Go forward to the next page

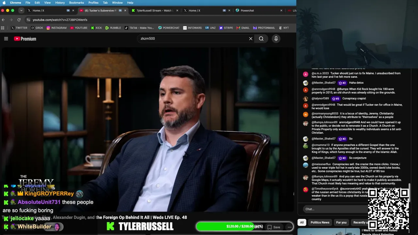click(x=11, y=20)
